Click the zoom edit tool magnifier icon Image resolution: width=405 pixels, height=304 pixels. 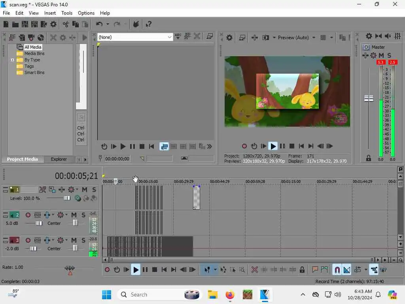(242, 270)
